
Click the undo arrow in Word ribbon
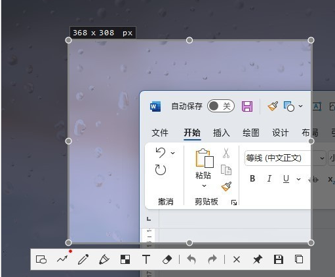click(x=161, y=153)
